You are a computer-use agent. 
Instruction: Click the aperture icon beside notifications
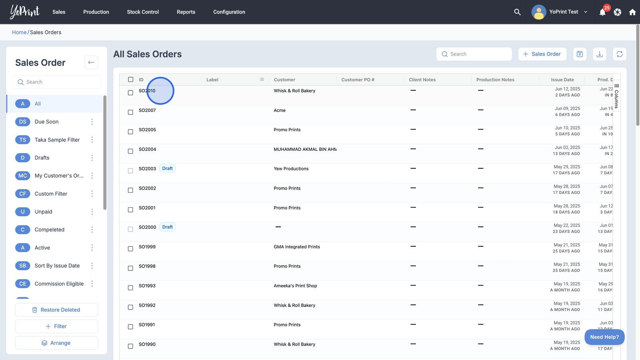(x=618, y=12)
